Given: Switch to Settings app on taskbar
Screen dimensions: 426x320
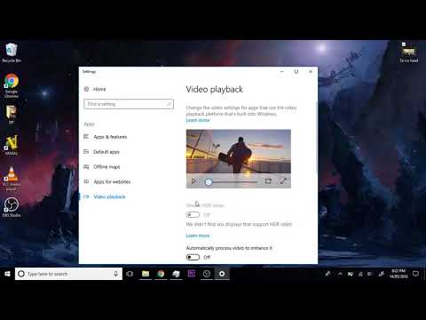Looking at the screenshot, I should pos(222,274).
